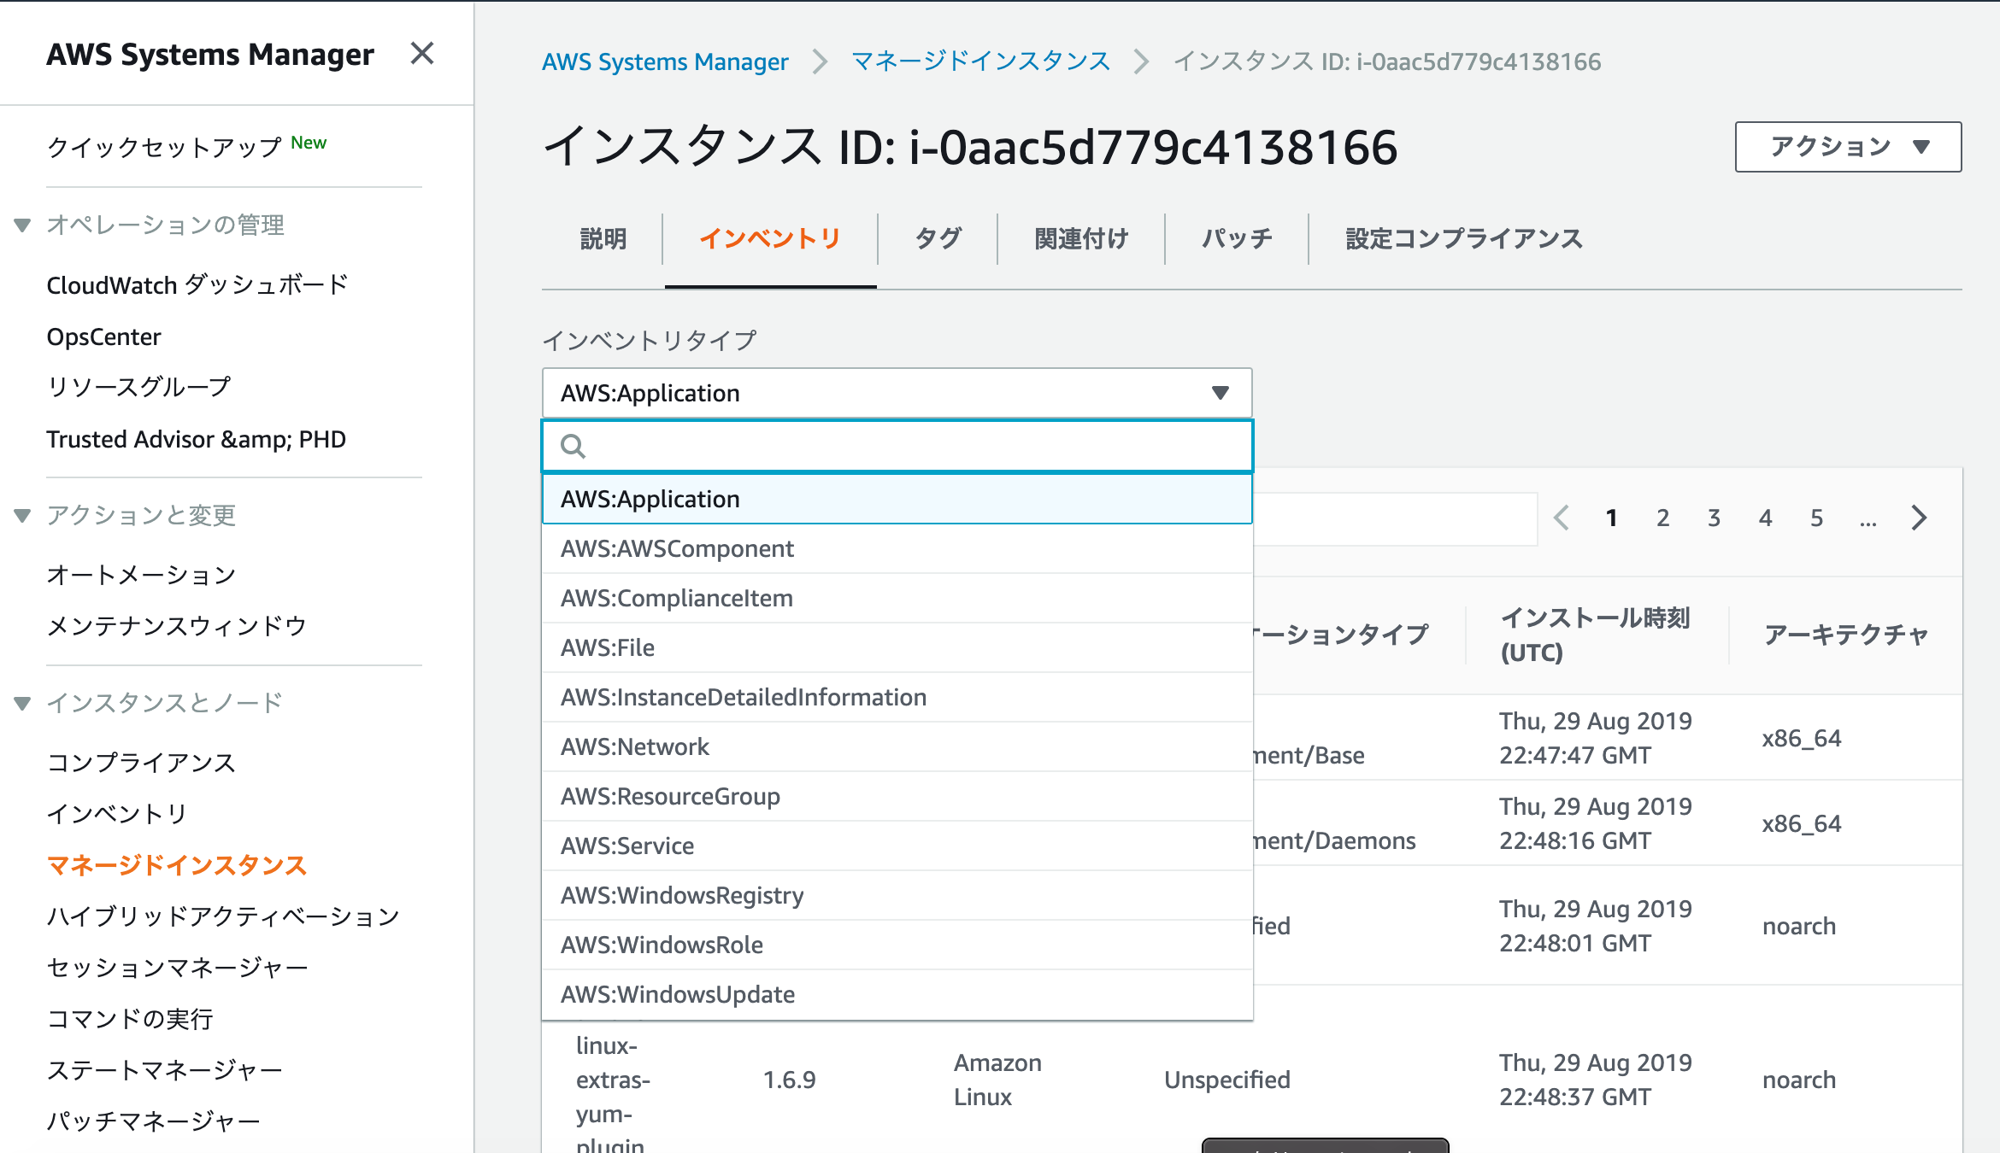Screen dimensions: 2000x1153
Task: Go to page 1 of results
Action: (1612, 518)
